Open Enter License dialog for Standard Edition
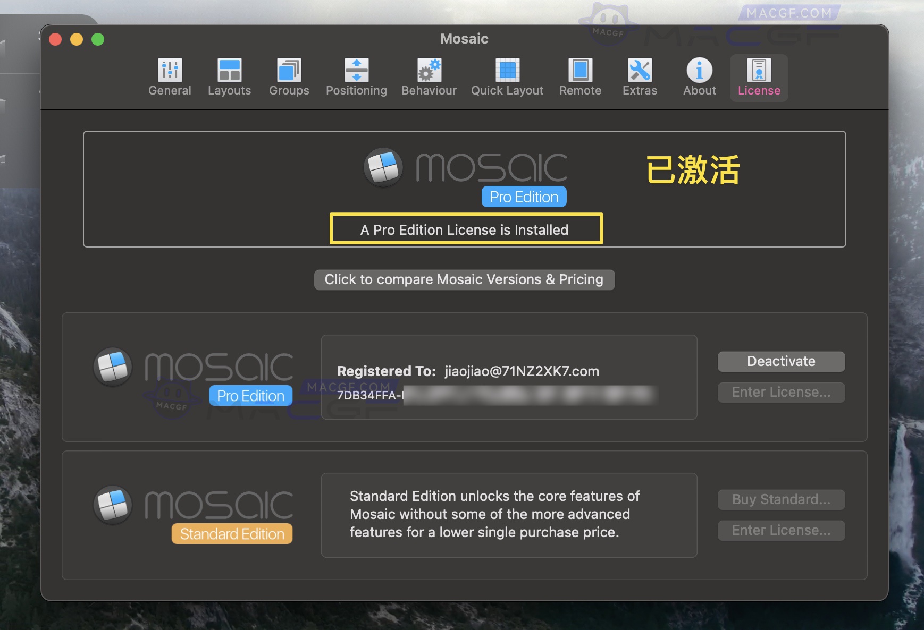 [x=780, y=530]
